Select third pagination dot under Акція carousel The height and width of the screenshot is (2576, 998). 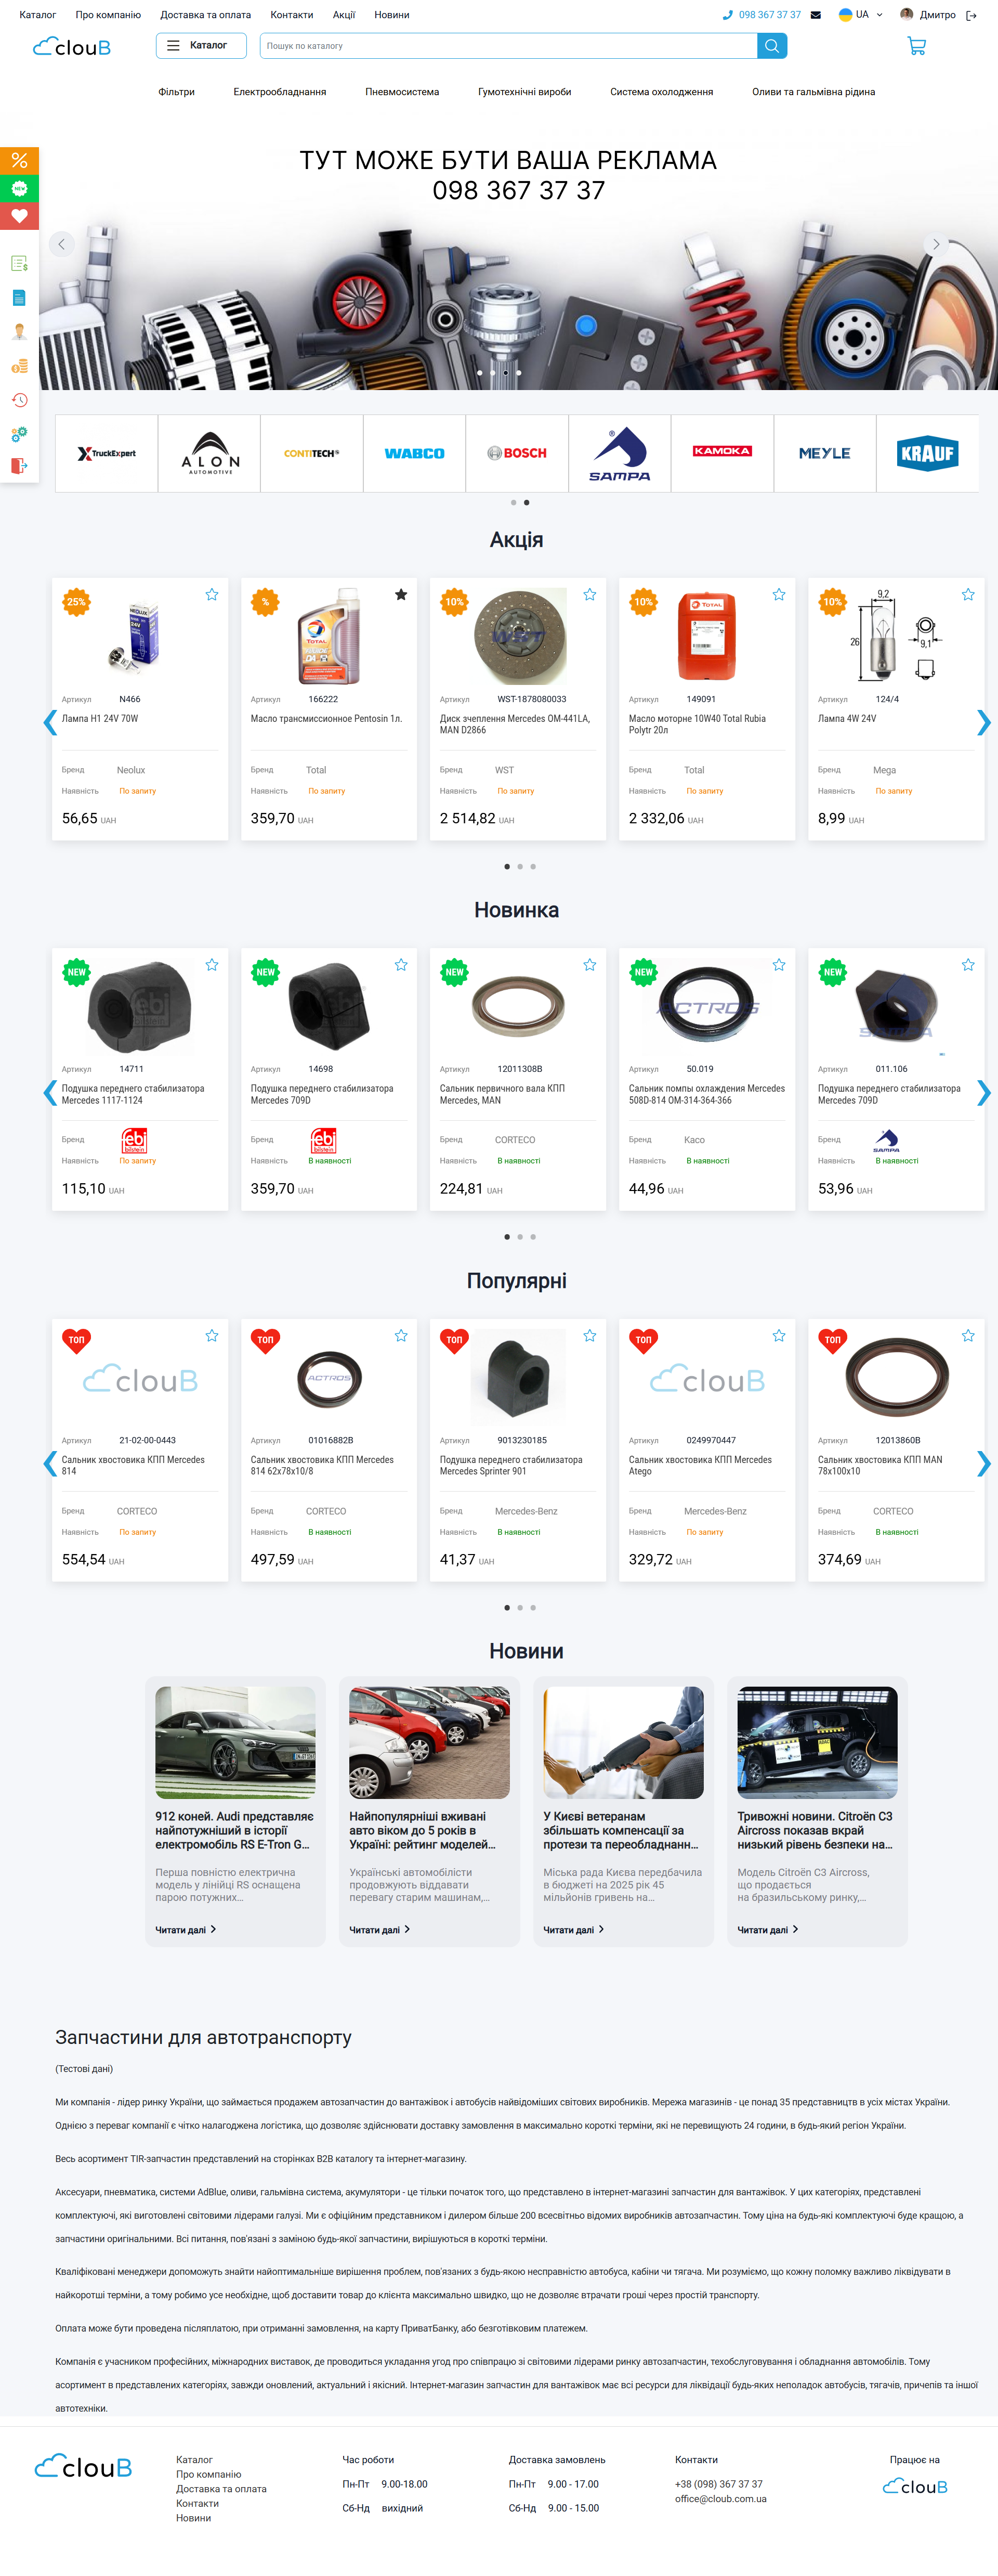pos(533,867)
